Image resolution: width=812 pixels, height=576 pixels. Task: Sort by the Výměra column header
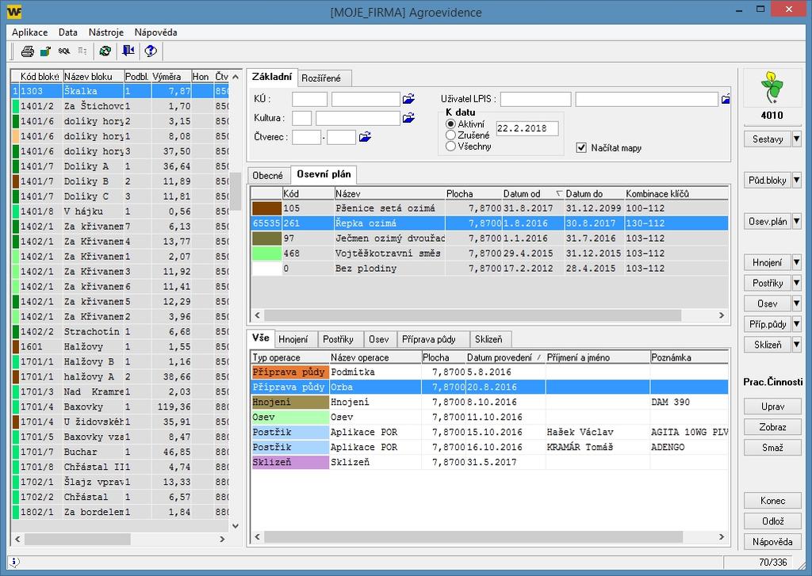(x=171, y=77)
